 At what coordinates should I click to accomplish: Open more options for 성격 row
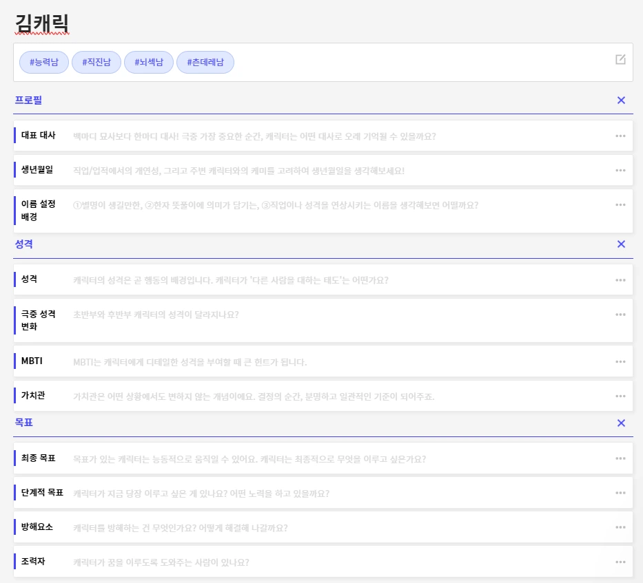(x=620, y=279)
